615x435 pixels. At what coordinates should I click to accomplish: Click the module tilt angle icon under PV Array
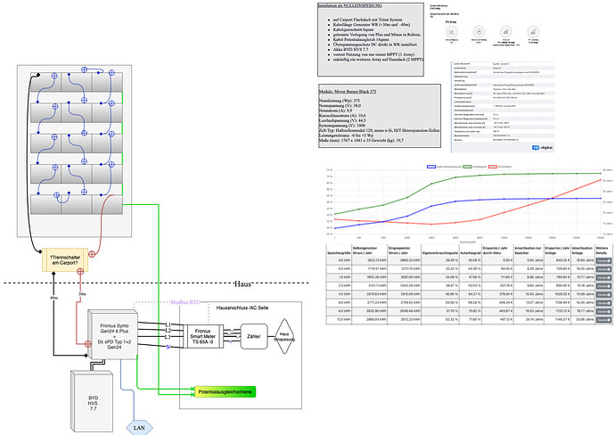pyautogui.click(x=451, y=31)
